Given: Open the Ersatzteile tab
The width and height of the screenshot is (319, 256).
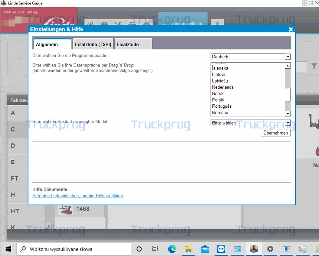Looking at the screenshot, I should (133, 44).
